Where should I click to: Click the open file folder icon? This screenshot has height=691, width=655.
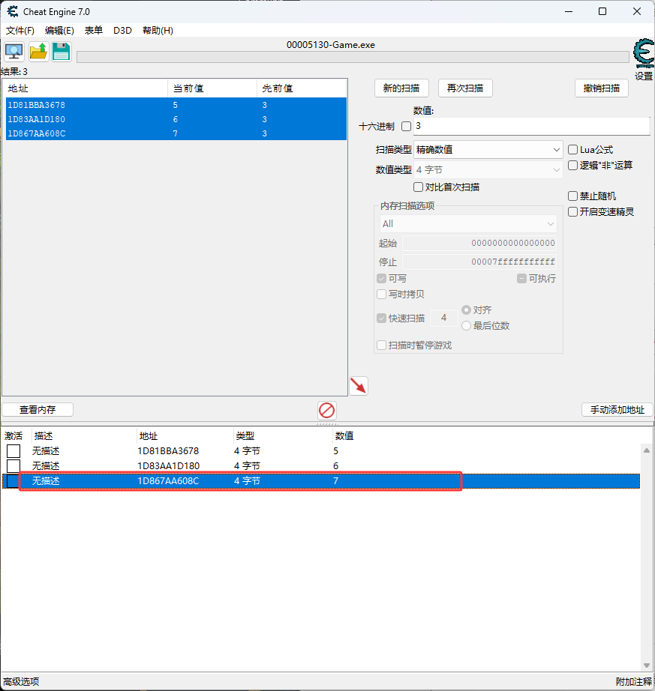(38, 52)
